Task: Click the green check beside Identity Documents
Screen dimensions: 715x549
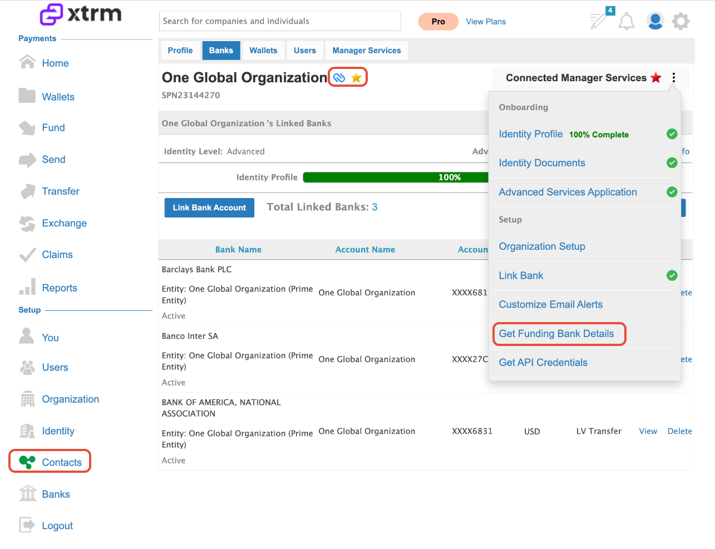Action: 672,163
